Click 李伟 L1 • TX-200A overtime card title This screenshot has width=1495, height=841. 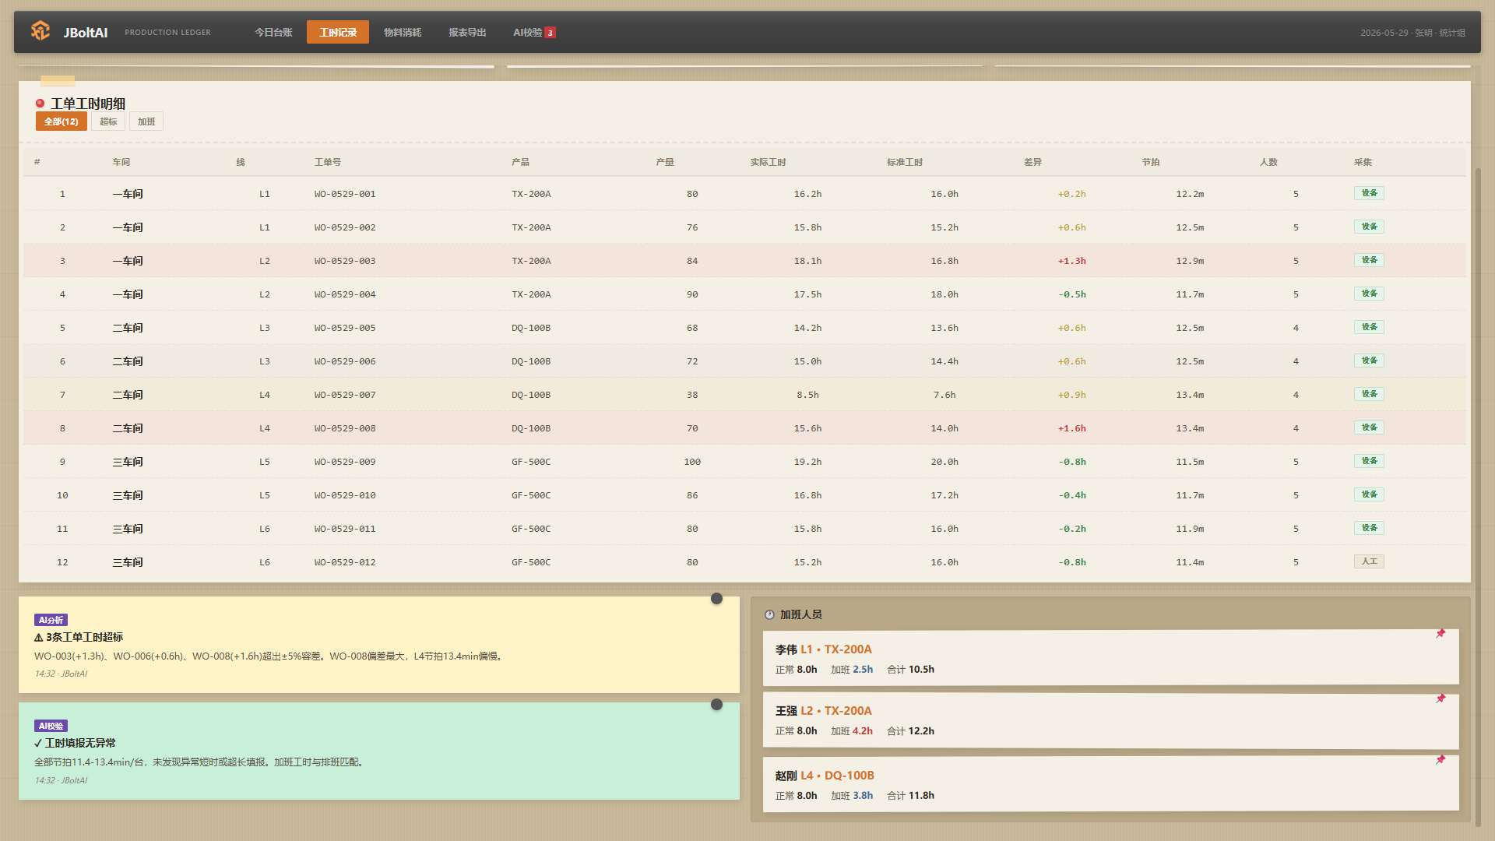823,649
